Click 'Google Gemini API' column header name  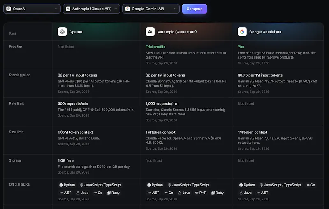(x=265, y=32)
